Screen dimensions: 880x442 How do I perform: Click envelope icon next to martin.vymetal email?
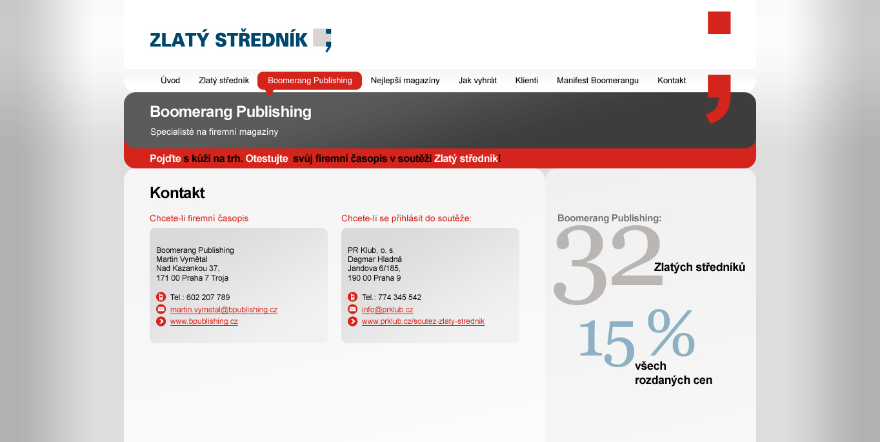point(161,310)
